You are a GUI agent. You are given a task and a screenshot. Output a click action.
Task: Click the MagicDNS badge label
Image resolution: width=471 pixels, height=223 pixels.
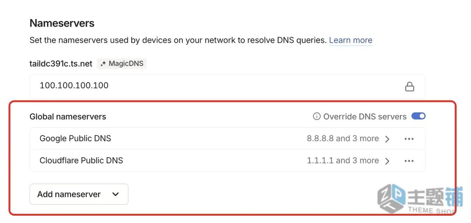pyautogui.click(x=126, y=64)
